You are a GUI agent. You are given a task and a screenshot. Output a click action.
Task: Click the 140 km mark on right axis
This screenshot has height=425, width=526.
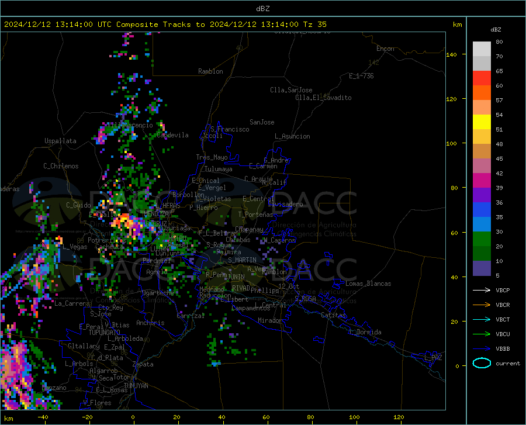tap(451, 54)
